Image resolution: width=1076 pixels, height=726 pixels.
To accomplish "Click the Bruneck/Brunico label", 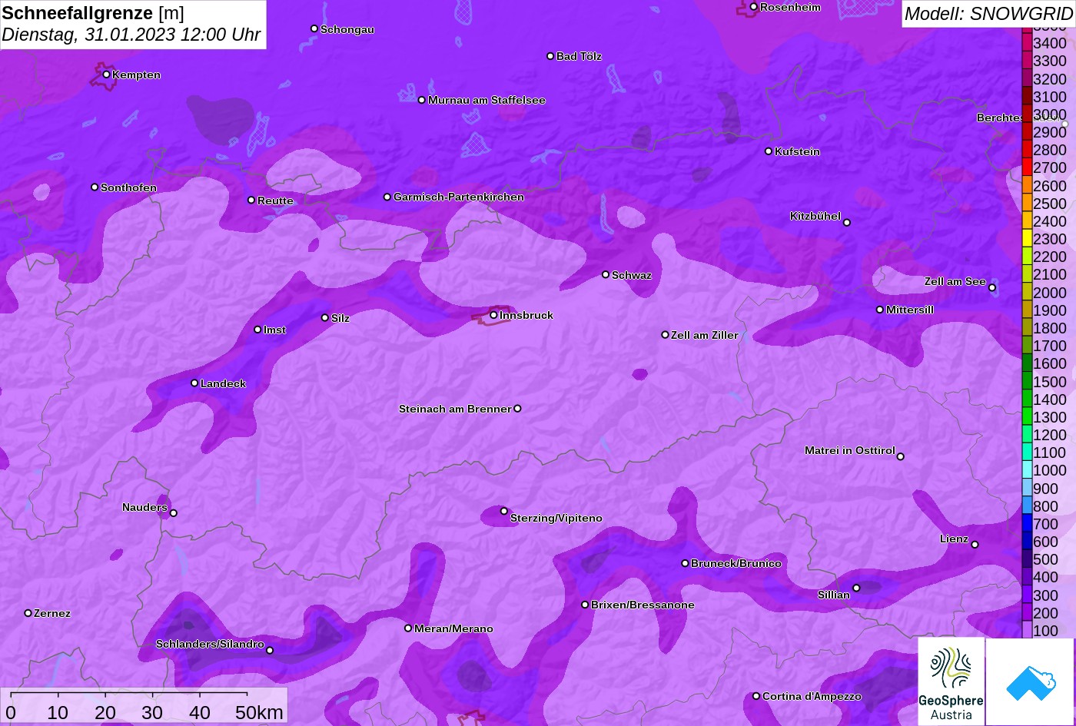I will pos(736,564).
